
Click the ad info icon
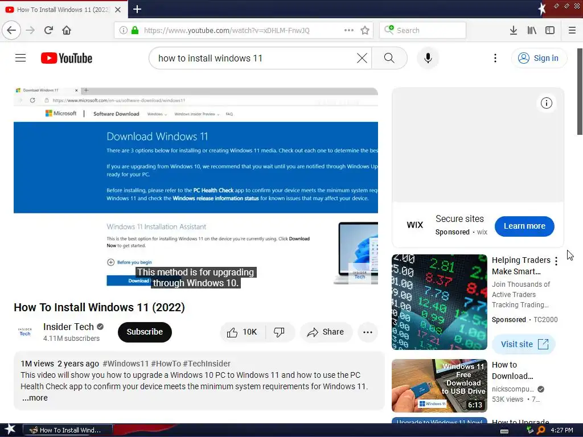(x=546, y=103)
